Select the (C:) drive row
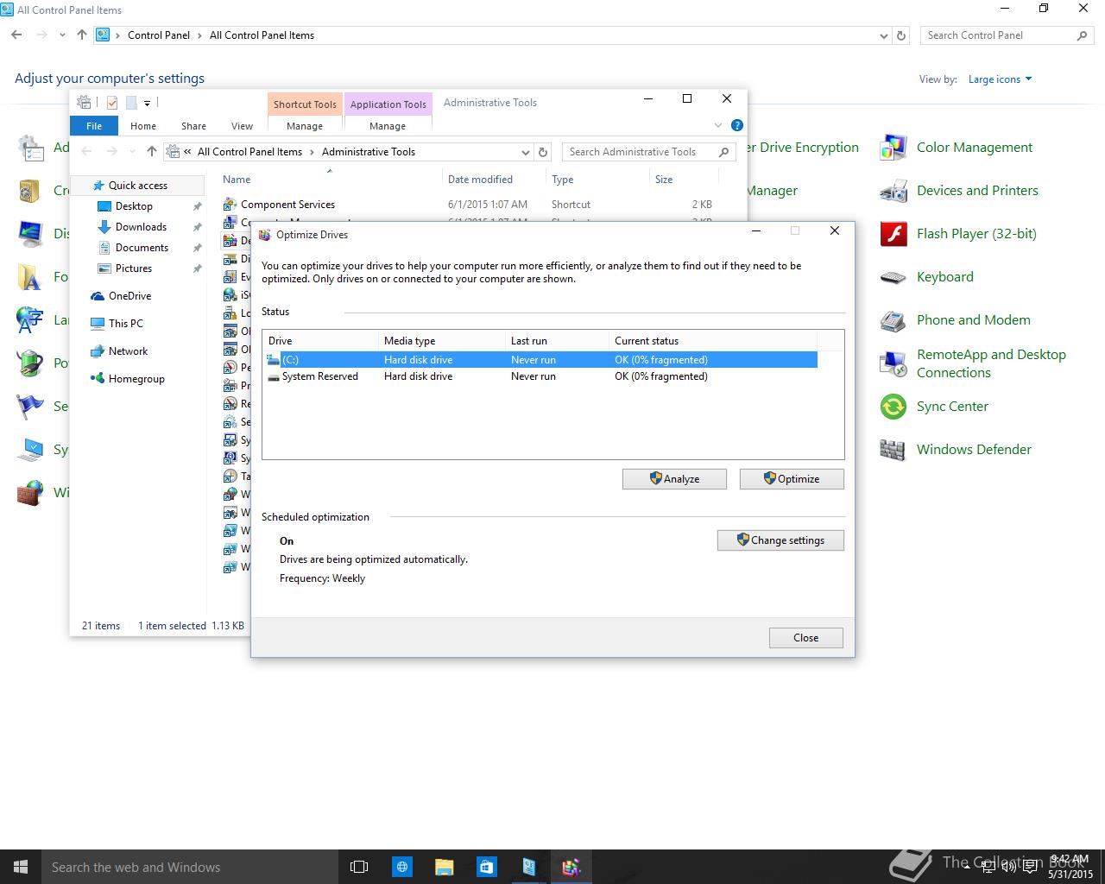Screen dimensions: 1105x884 (540, 360)
